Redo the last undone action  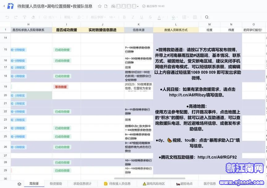click(16, 17)
